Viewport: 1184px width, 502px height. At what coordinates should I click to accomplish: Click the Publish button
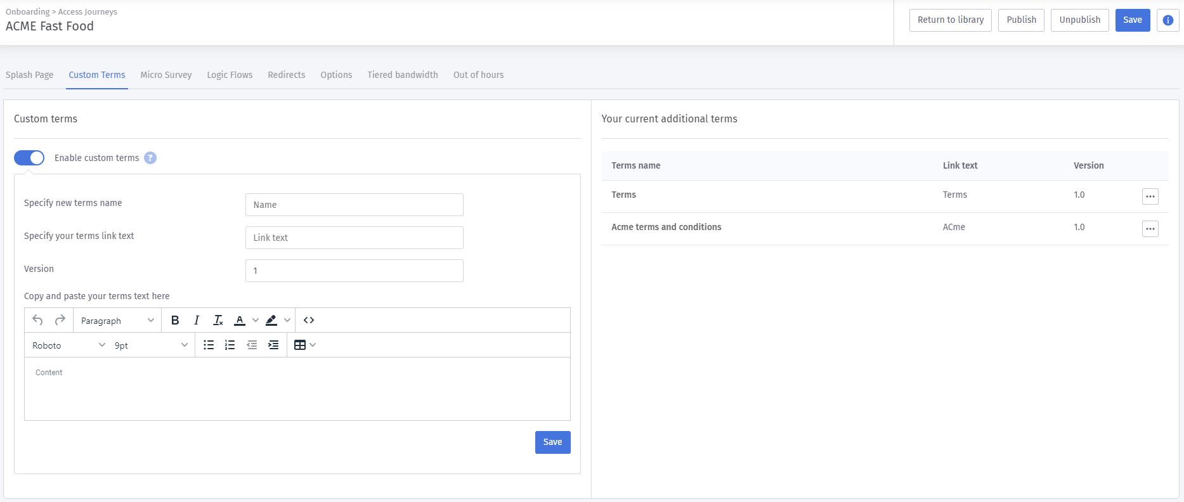(1021, 20)
